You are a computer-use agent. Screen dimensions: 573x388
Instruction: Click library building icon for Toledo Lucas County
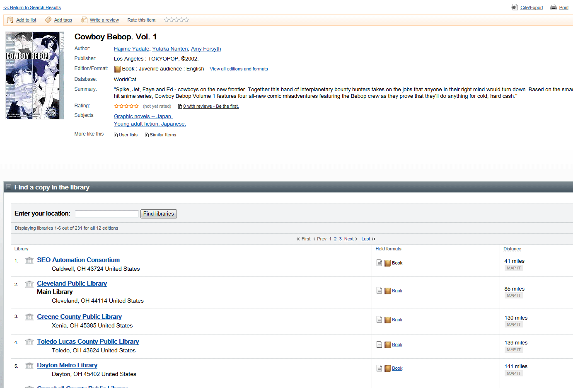tap(29, 342)
